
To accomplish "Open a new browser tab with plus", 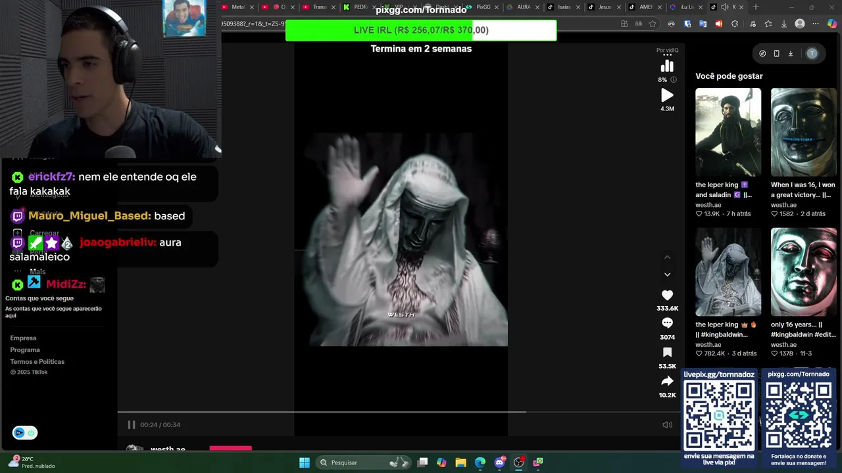I will pos(755,7).
